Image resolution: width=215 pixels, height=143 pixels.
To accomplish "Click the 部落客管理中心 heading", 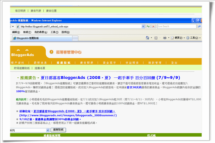I will pyautogui.click(x=69, y=52).
